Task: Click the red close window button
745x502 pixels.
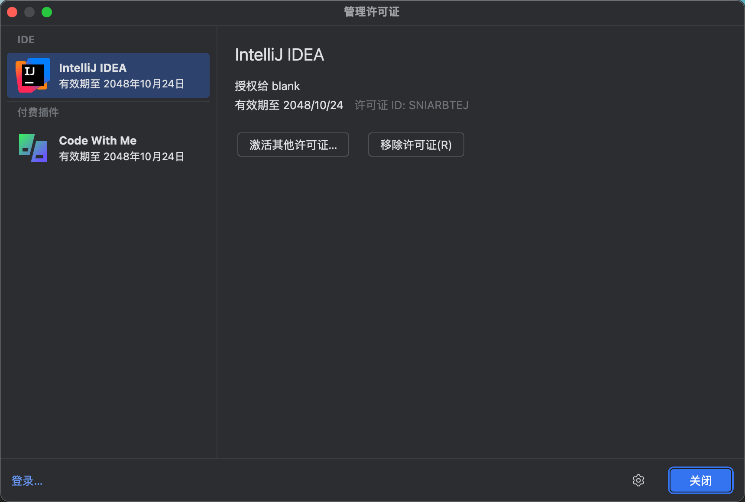Action: pos(12,12)
